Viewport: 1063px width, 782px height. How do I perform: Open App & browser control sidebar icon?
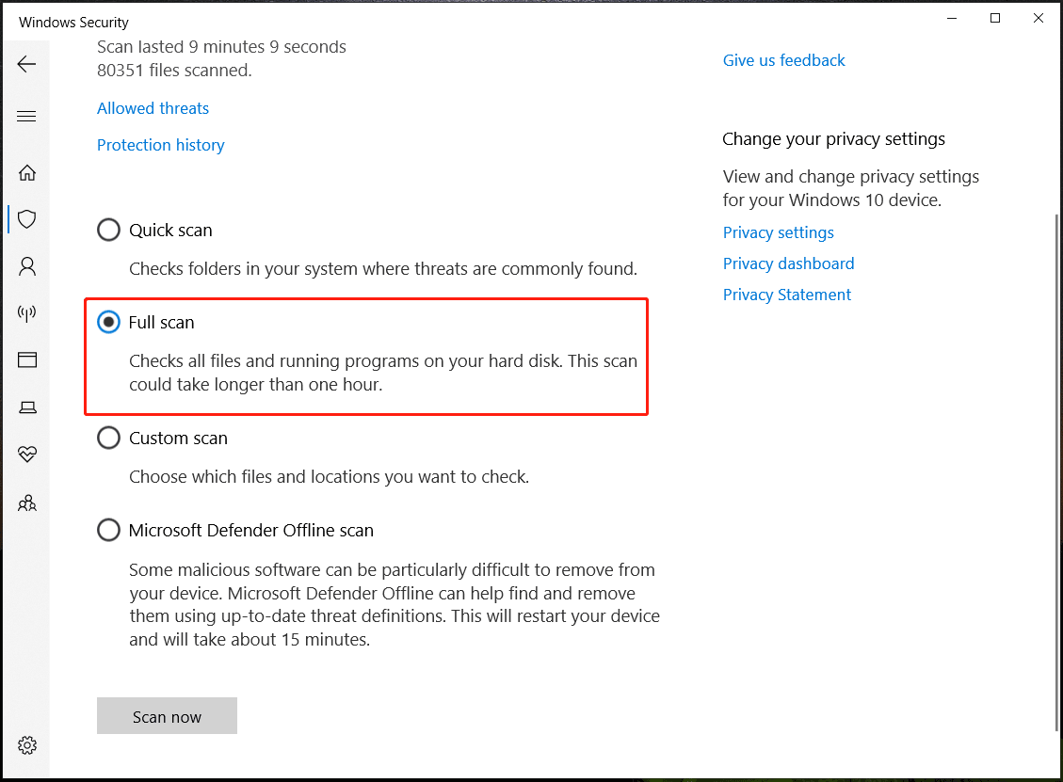coord(26,360)
